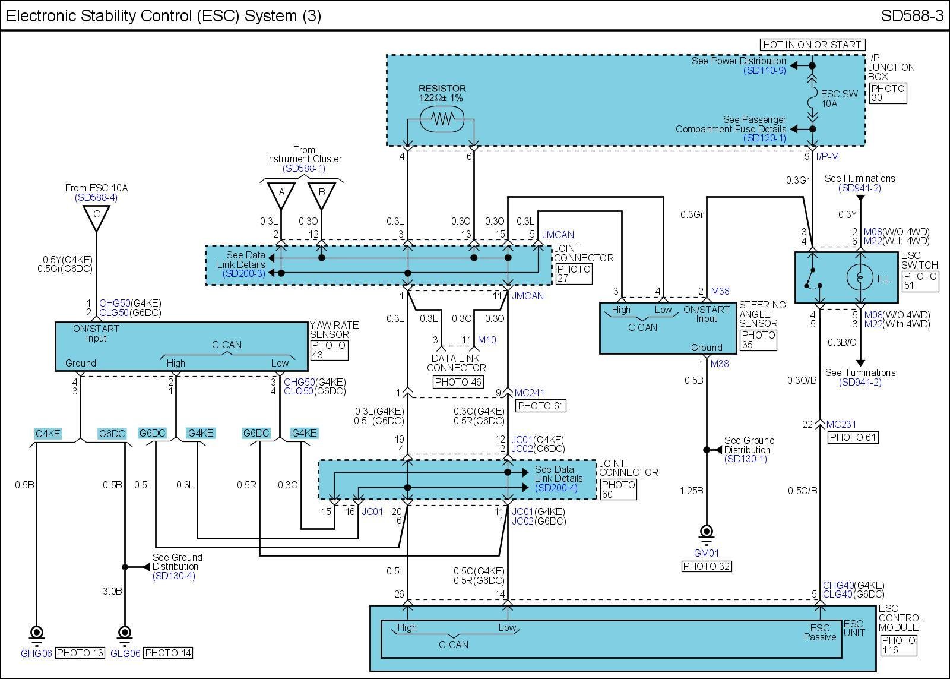Click the 122Ω resistor symbol
The image size is (950, 679).
click(x=441, y=119)
